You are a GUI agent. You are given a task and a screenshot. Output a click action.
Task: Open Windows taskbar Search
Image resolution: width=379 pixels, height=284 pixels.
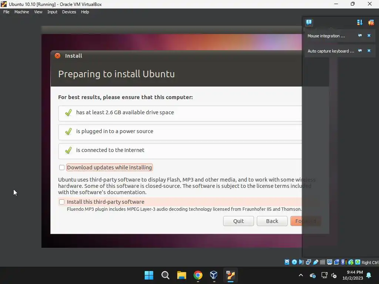pos(165,275)
